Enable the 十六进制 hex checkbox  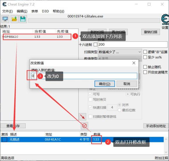[95, 44]
